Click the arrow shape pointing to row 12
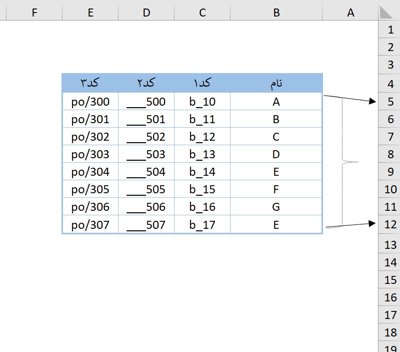Screen dimensions: 400x352 pyautogui.click(x=350, y=225)
